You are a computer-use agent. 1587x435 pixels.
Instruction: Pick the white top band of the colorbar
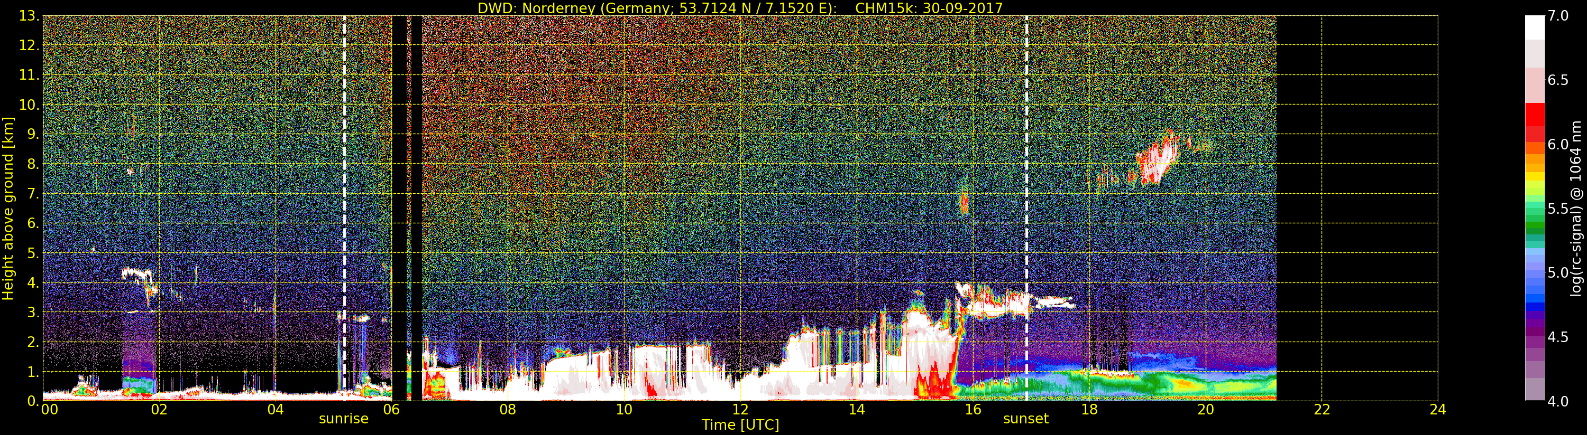1535,27
